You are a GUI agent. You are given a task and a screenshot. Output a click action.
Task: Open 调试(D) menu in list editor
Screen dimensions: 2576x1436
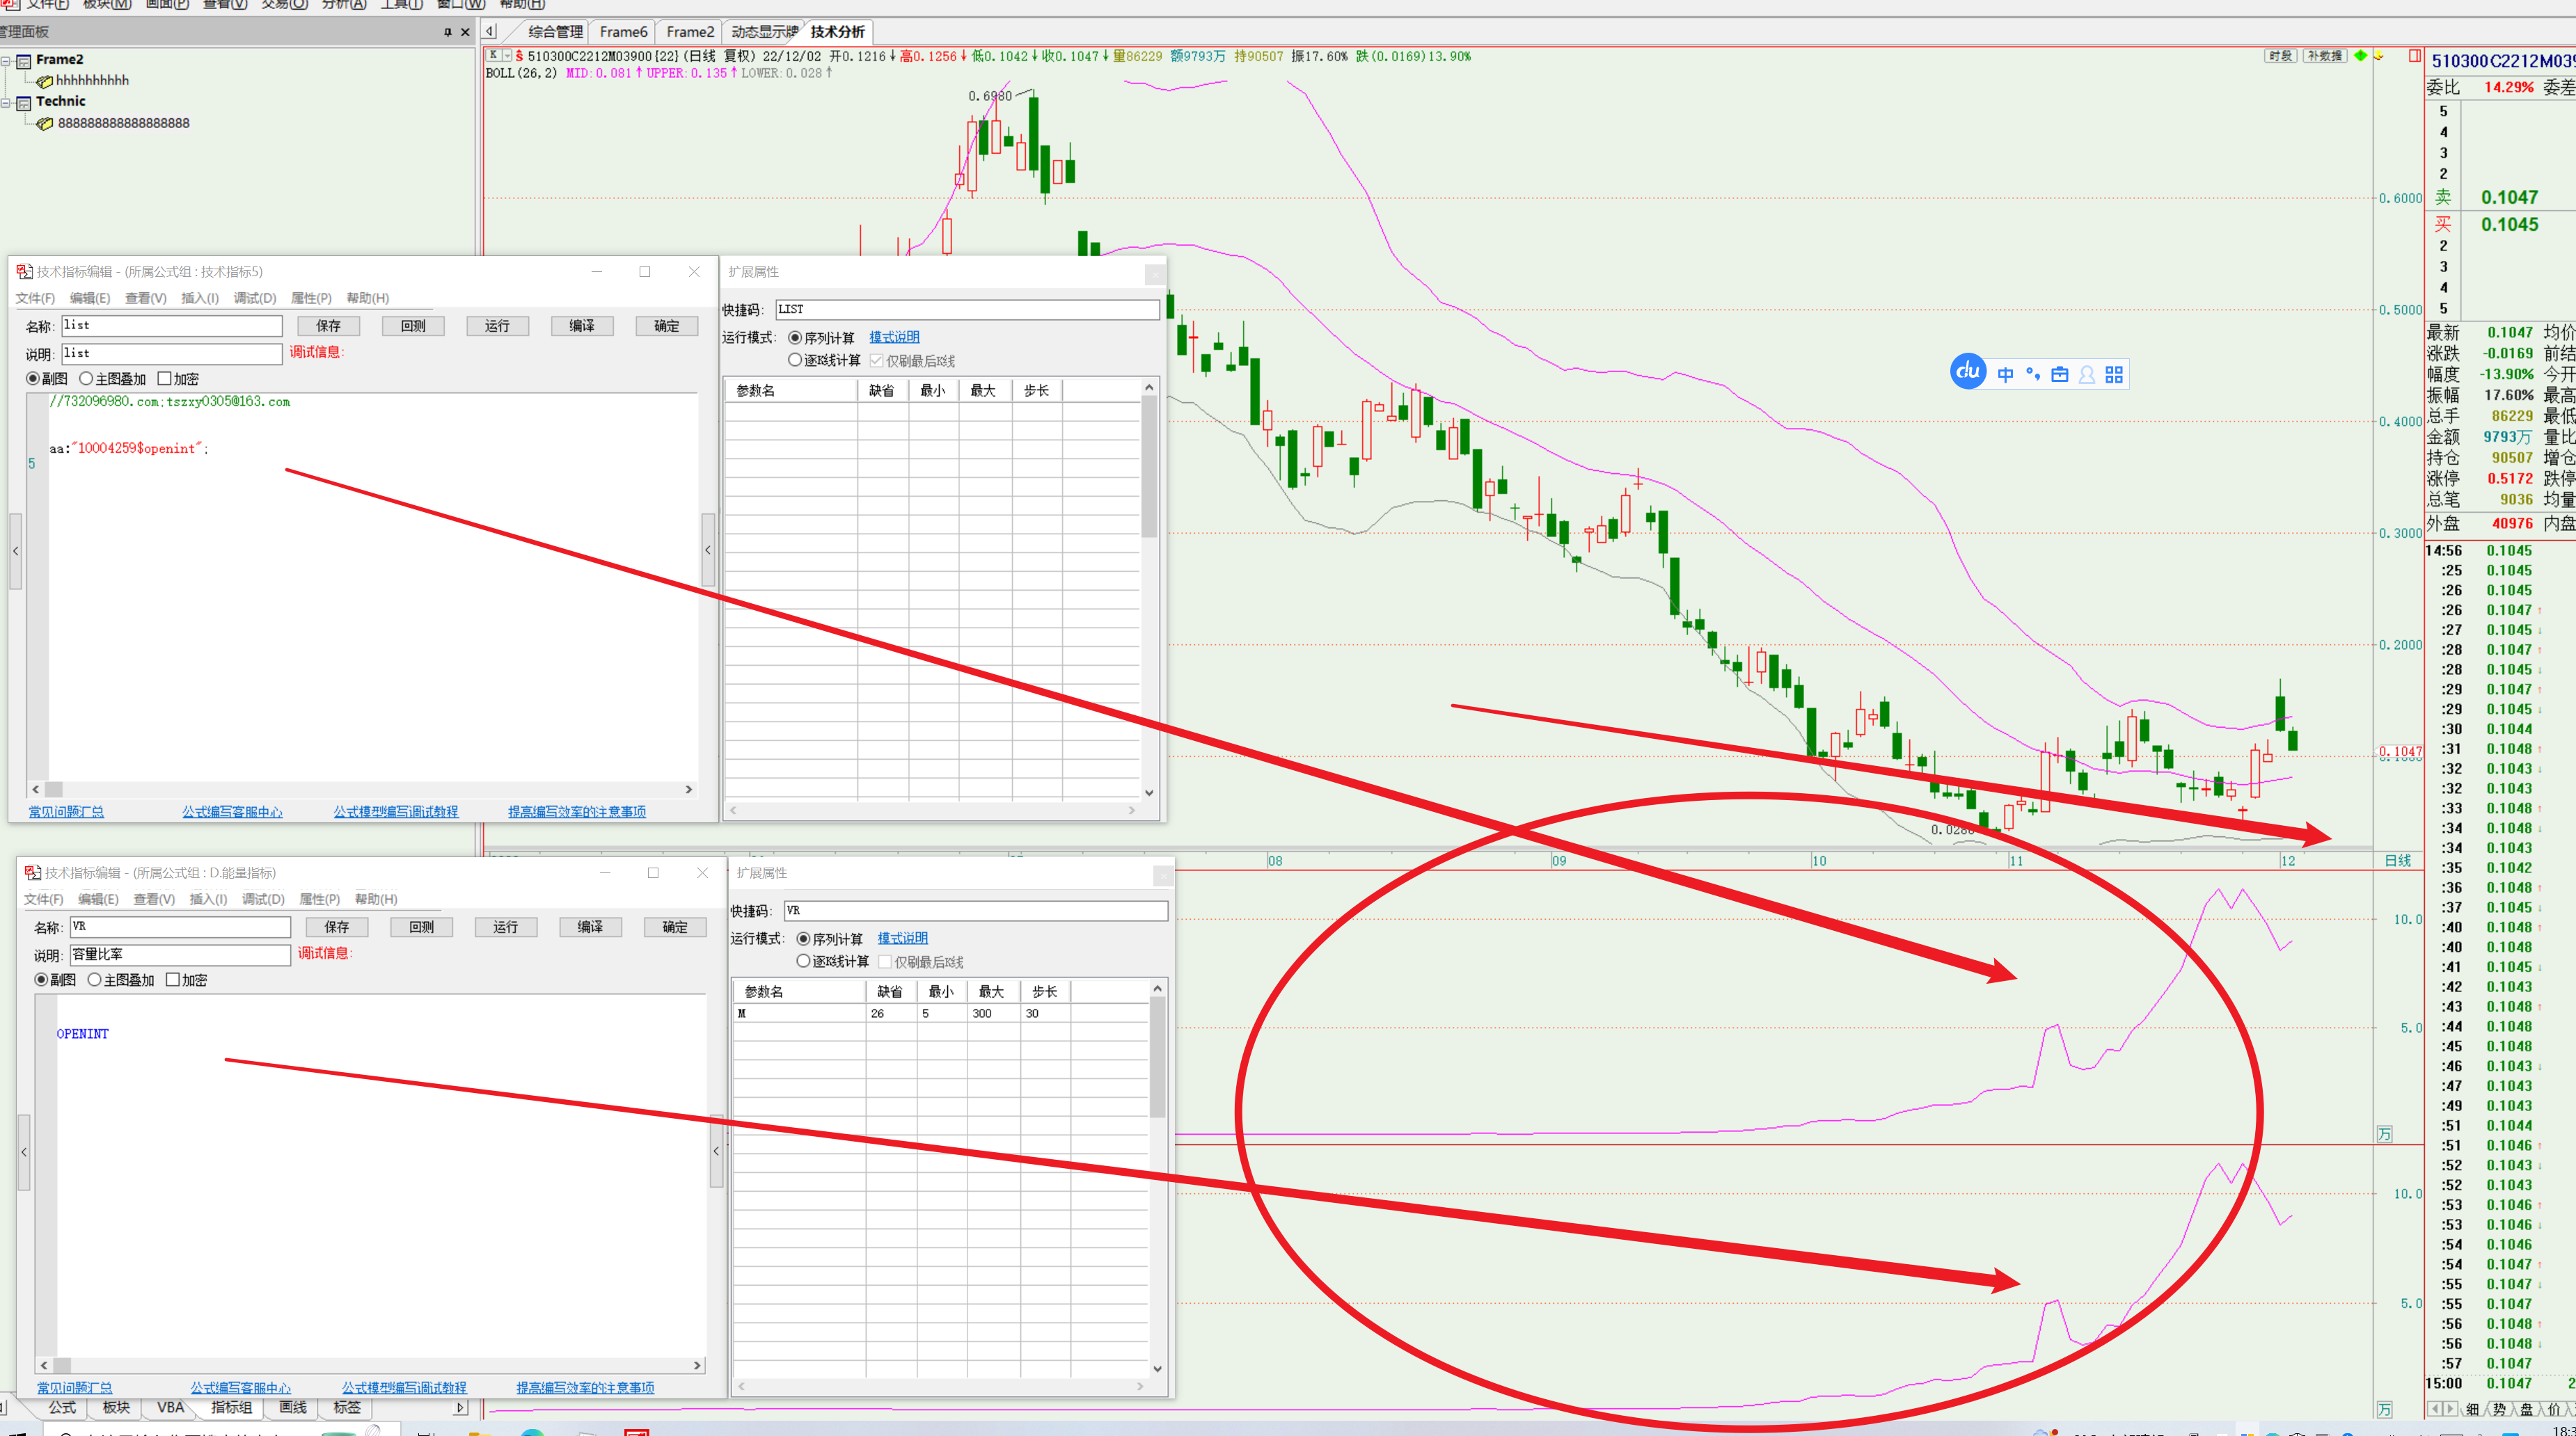tap(254, 298)
